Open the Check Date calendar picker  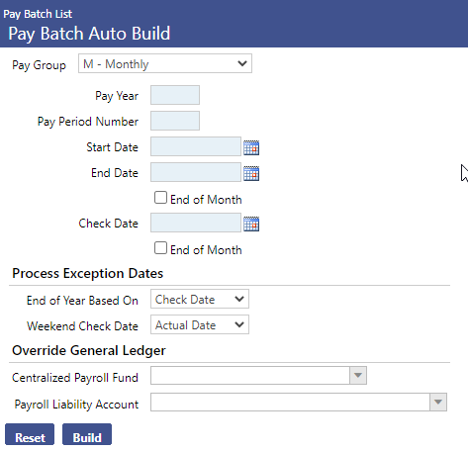pos(251,224)
